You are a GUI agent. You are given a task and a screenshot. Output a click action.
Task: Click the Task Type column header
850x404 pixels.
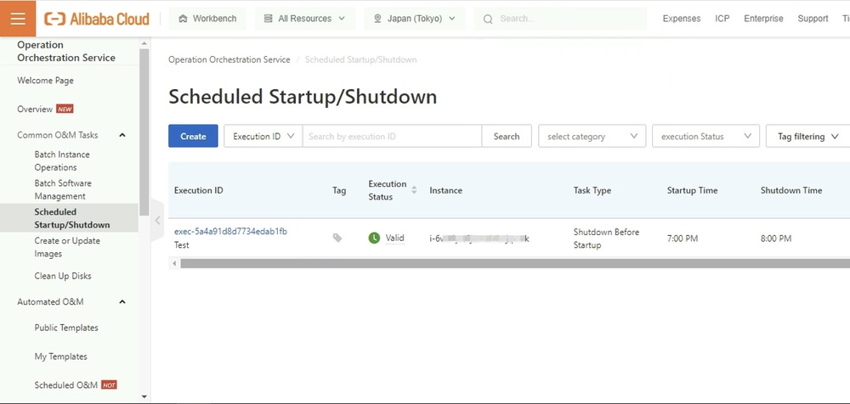(x=592, y=190)
